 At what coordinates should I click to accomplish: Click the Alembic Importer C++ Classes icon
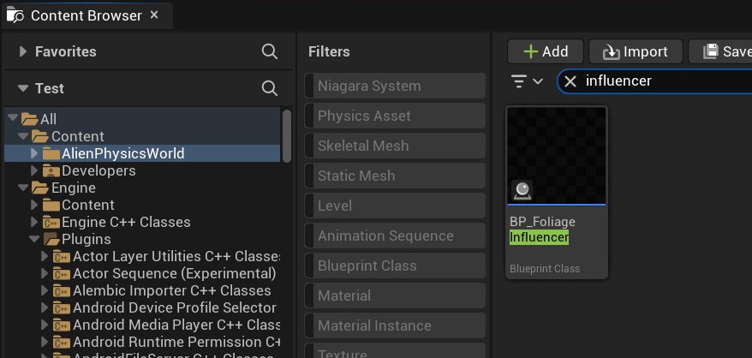click(x=62, y=290)
